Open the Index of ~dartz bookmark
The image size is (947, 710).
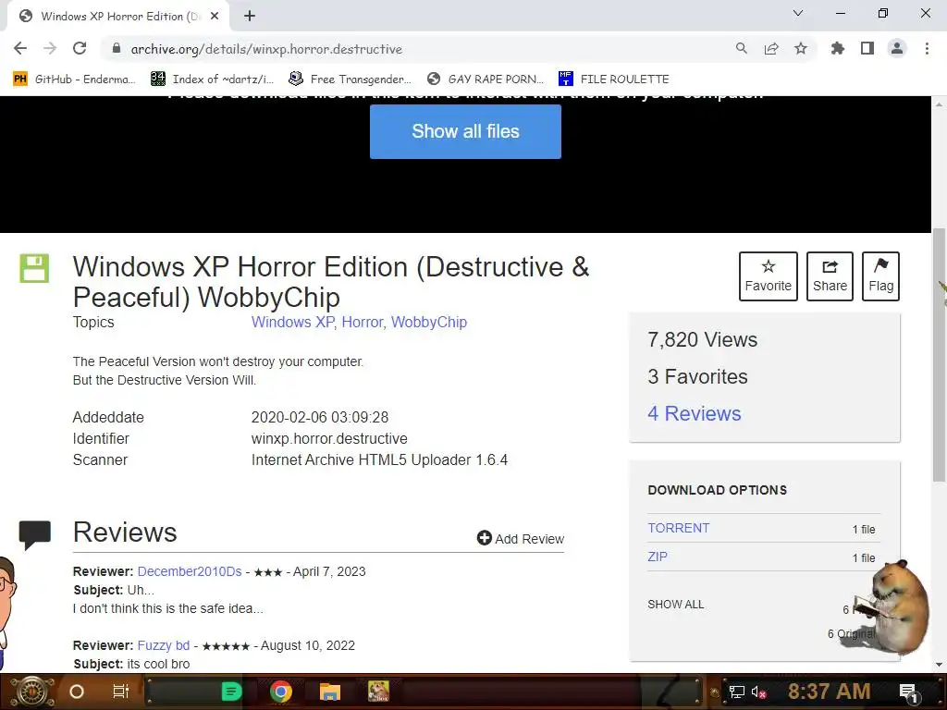(212, 80)
